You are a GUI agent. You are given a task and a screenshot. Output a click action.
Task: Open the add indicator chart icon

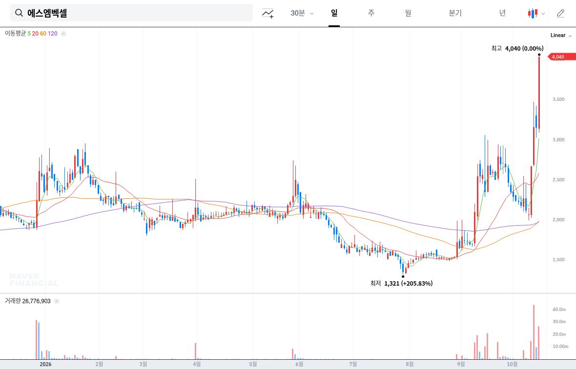pos(268,14)
